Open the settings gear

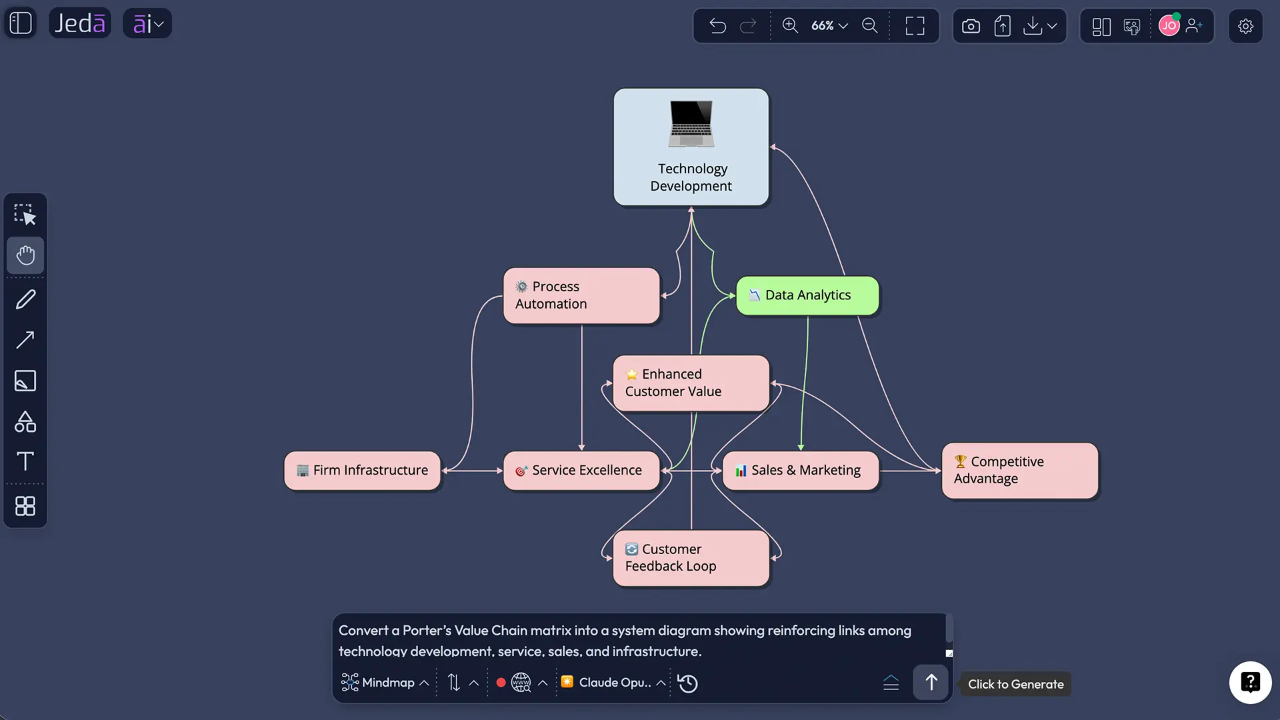tap(1246, 26)
